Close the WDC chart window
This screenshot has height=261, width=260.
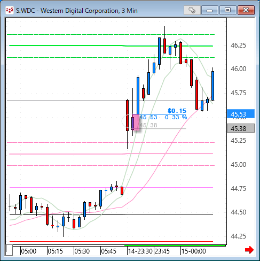click(x=246, y=10)
